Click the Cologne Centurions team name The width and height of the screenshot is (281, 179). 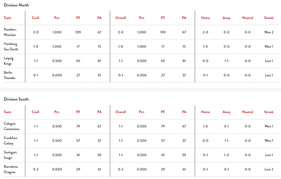coord(12,126)
